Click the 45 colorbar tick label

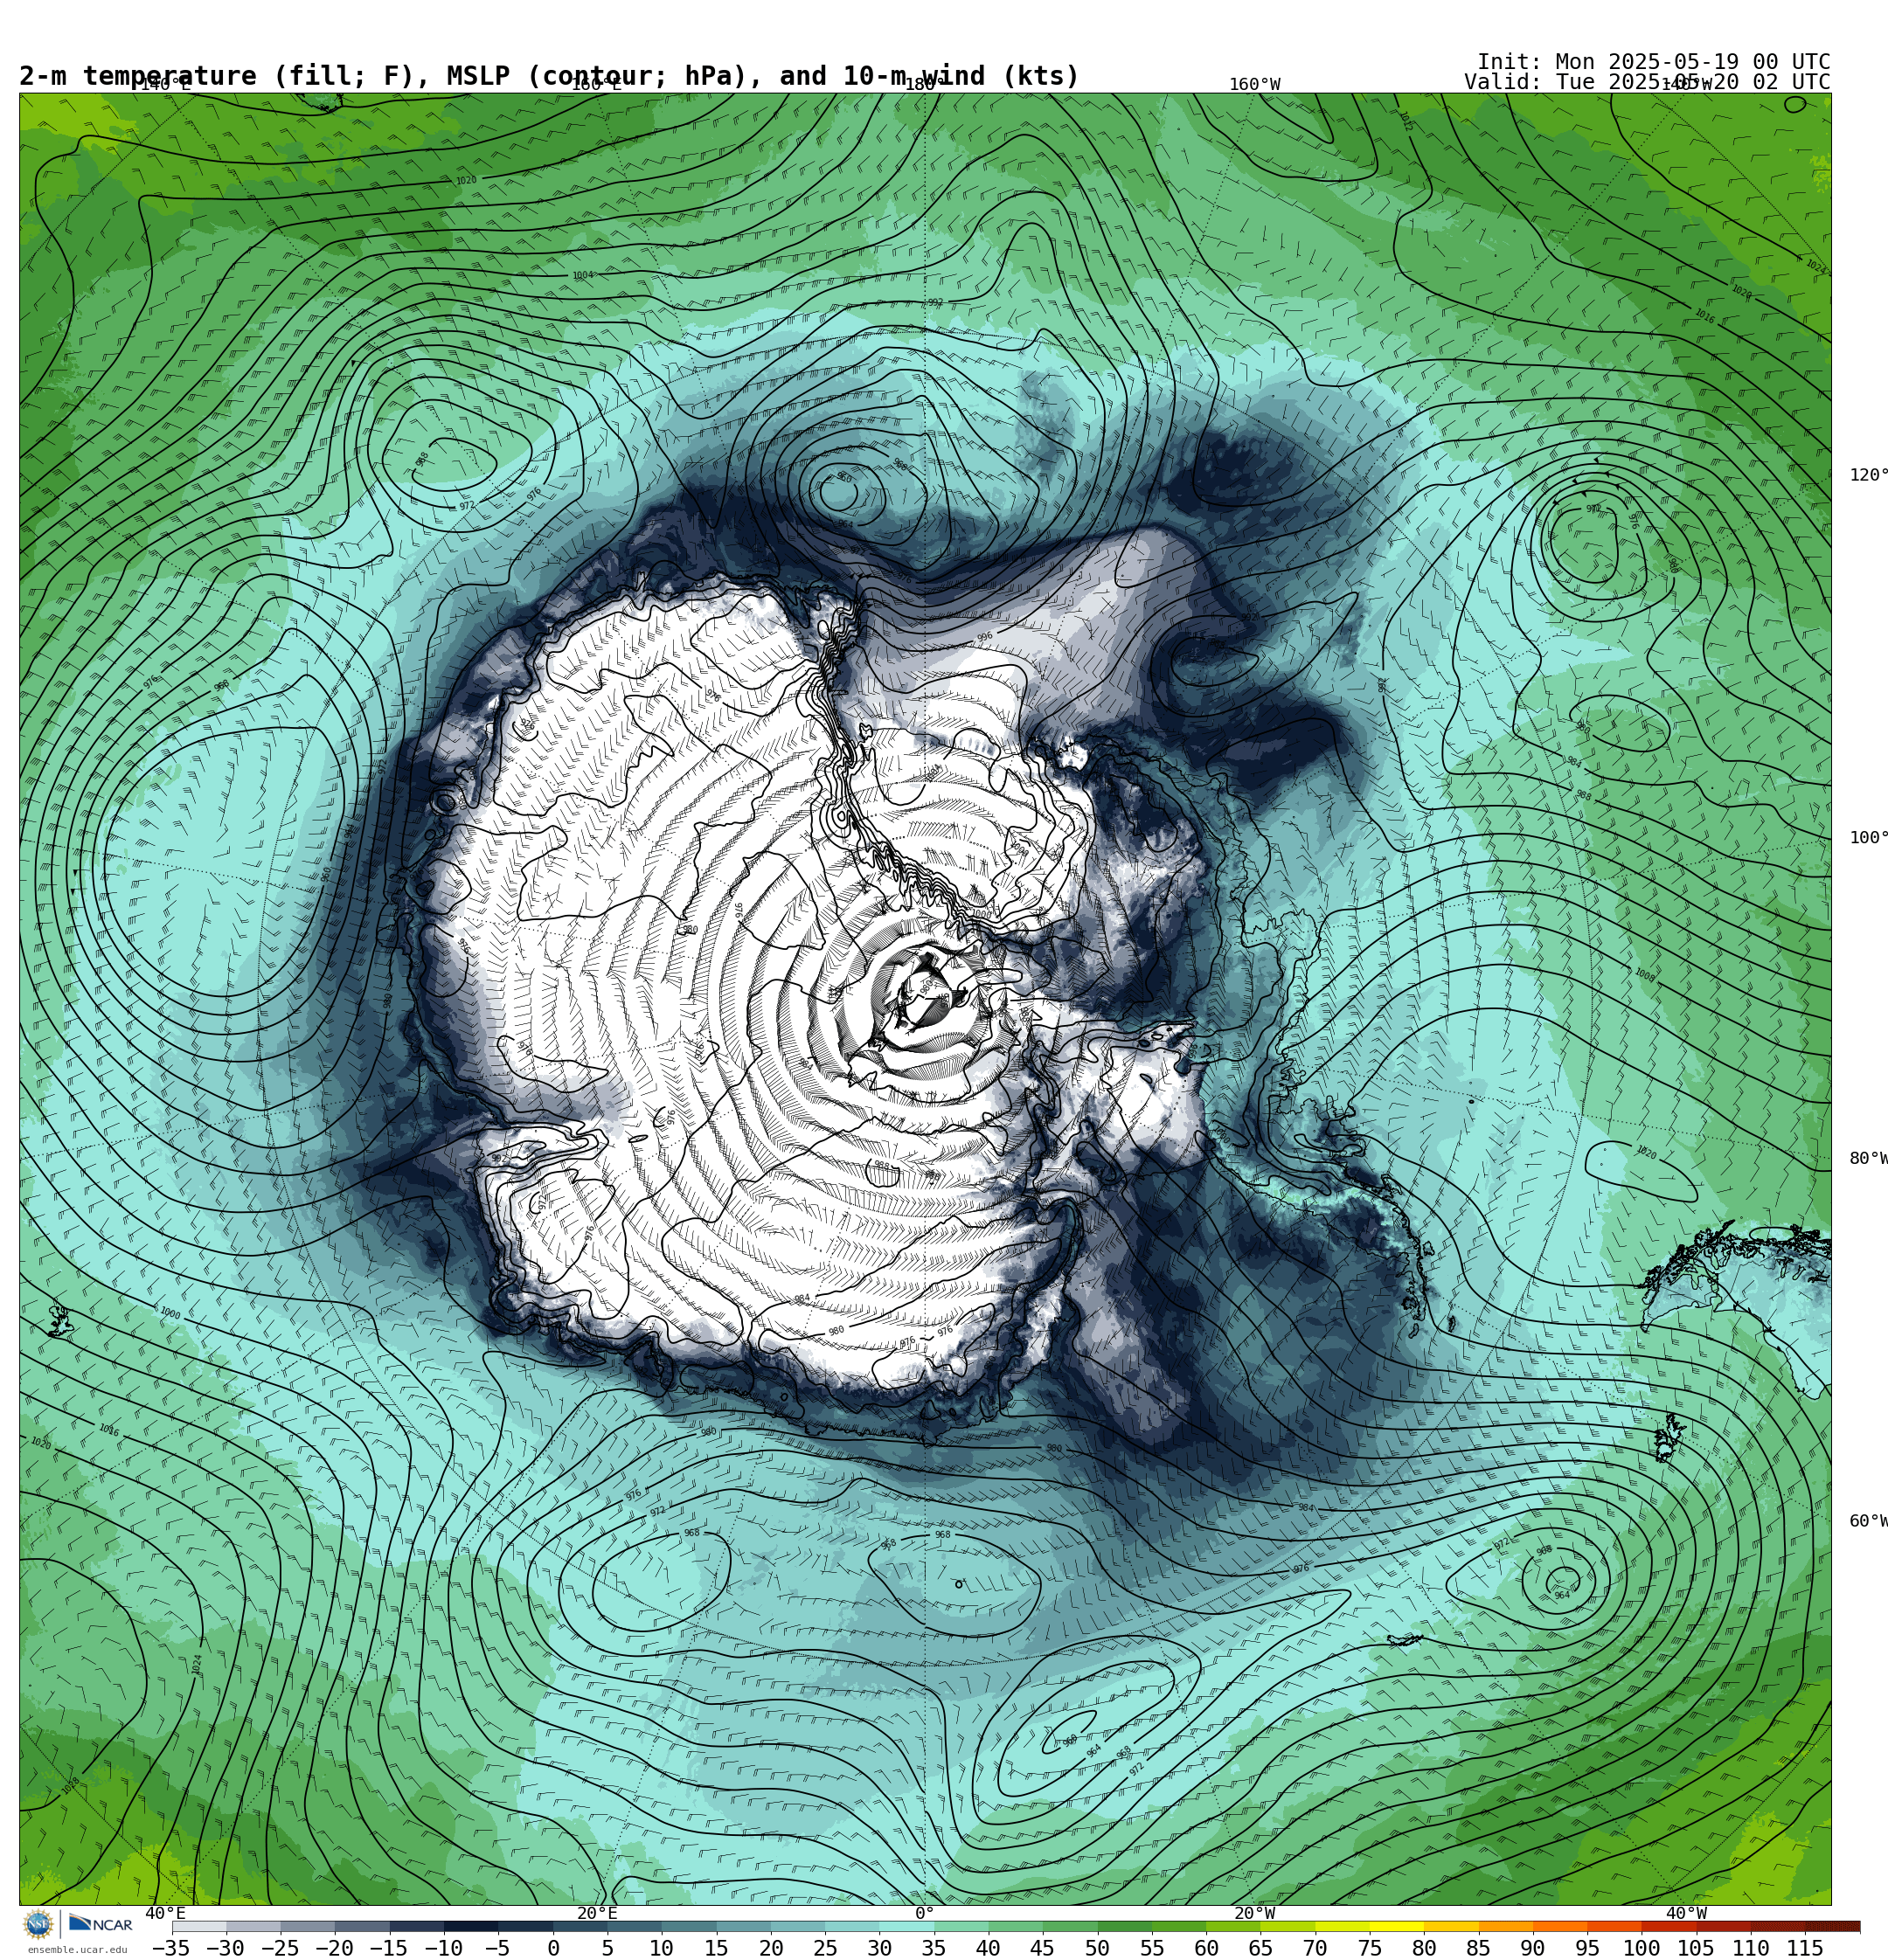(1042, 1948)
